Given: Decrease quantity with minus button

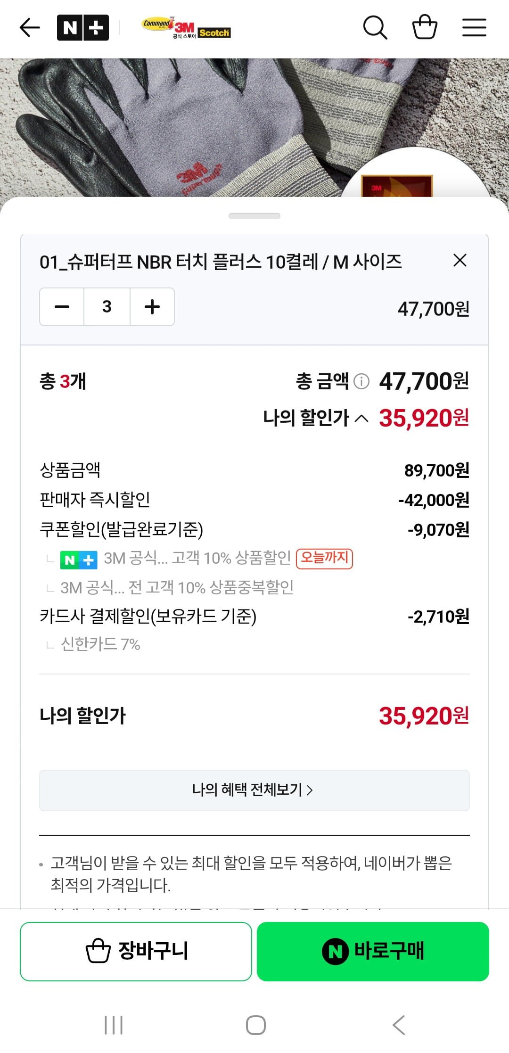Looking at the screenshot, I should click(x=62, y=307).
